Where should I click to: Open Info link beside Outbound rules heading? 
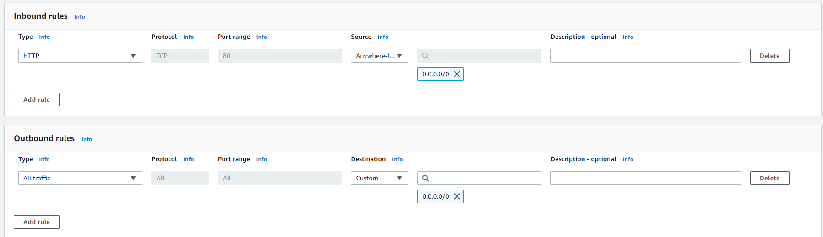coord(87,139)
